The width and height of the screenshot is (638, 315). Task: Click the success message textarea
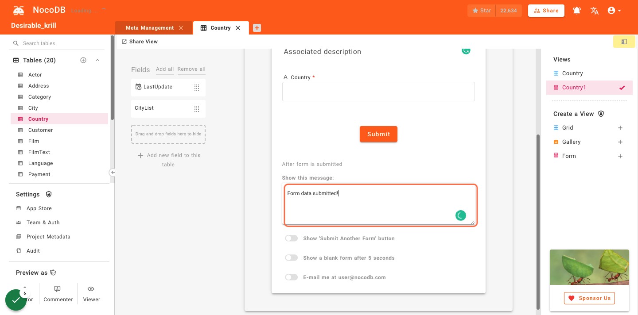[380, 205]
